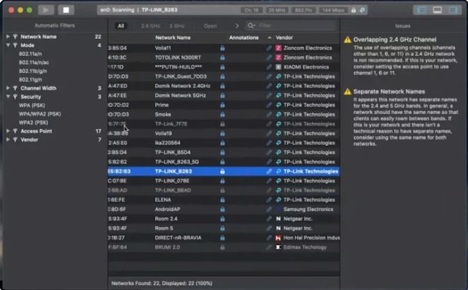Image resolution: width=468 pixels, height=290 pixels.
Task: Click the search magnifier icon in the filter field
Action: pyautogui.click(x=251, y=26)
